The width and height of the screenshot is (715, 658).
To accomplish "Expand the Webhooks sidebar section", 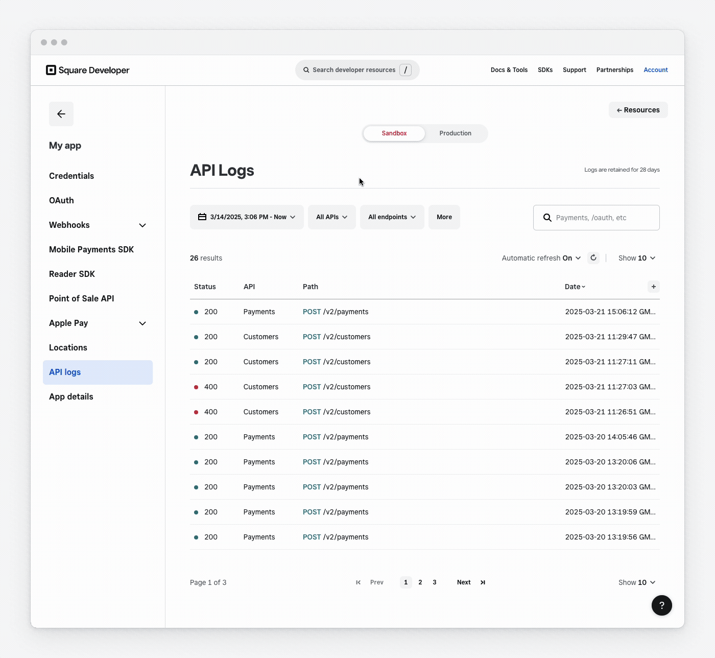I will pyautogui.click(x=142, y=225).
